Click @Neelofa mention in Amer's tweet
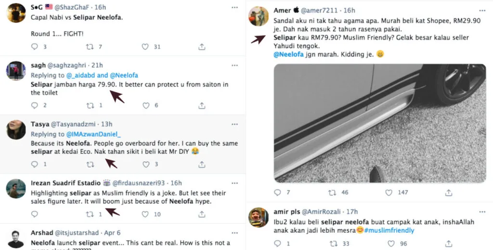This screenshot has height=250, width=493. click(x=288, y=54)
